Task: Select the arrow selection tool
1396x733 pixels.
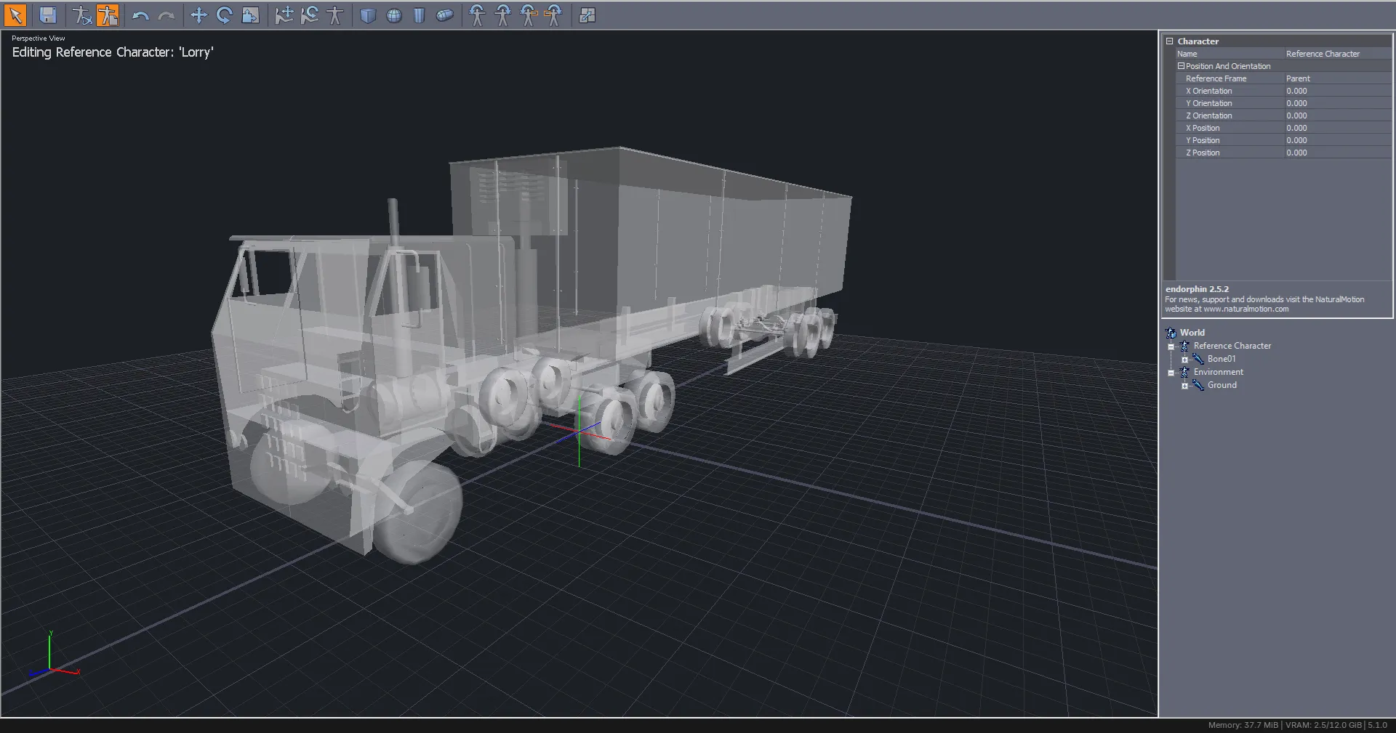Action: [15, 15]
